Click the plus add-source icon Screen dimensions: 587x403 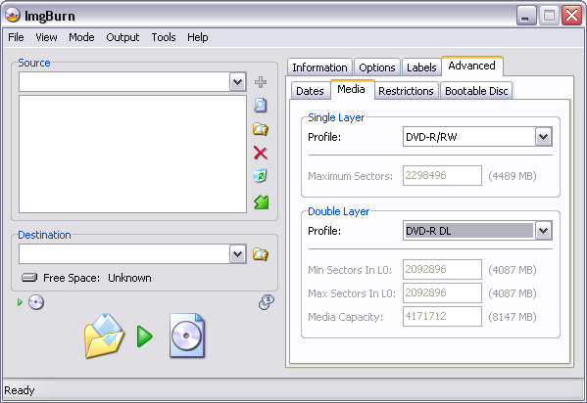[x=261, y=82]
